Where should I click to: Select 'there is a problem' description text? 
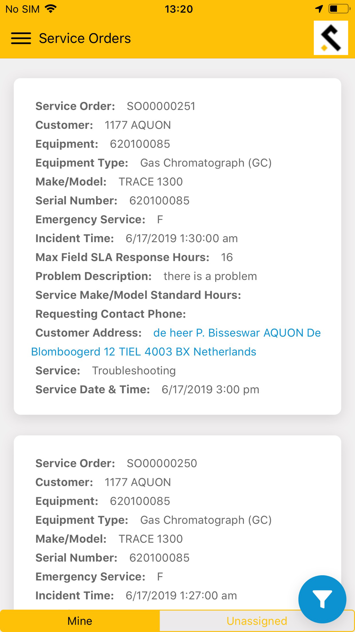pyautogui.click(x=210, y=276)
